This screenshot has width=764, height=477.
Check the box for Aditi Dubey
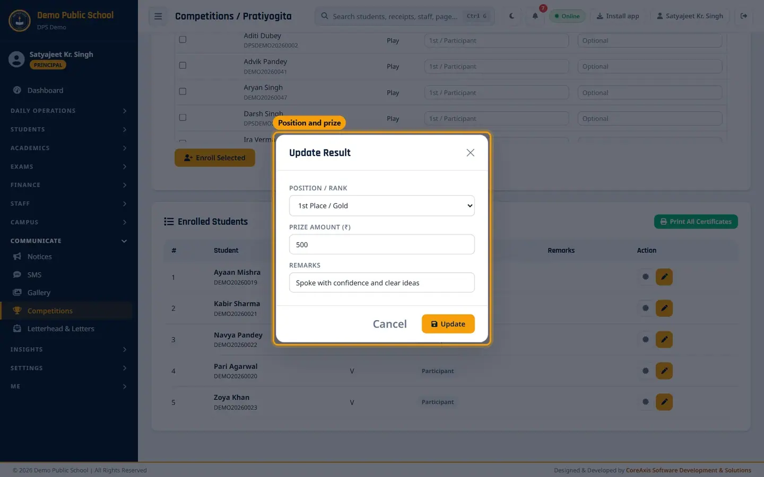pos(183,39)
